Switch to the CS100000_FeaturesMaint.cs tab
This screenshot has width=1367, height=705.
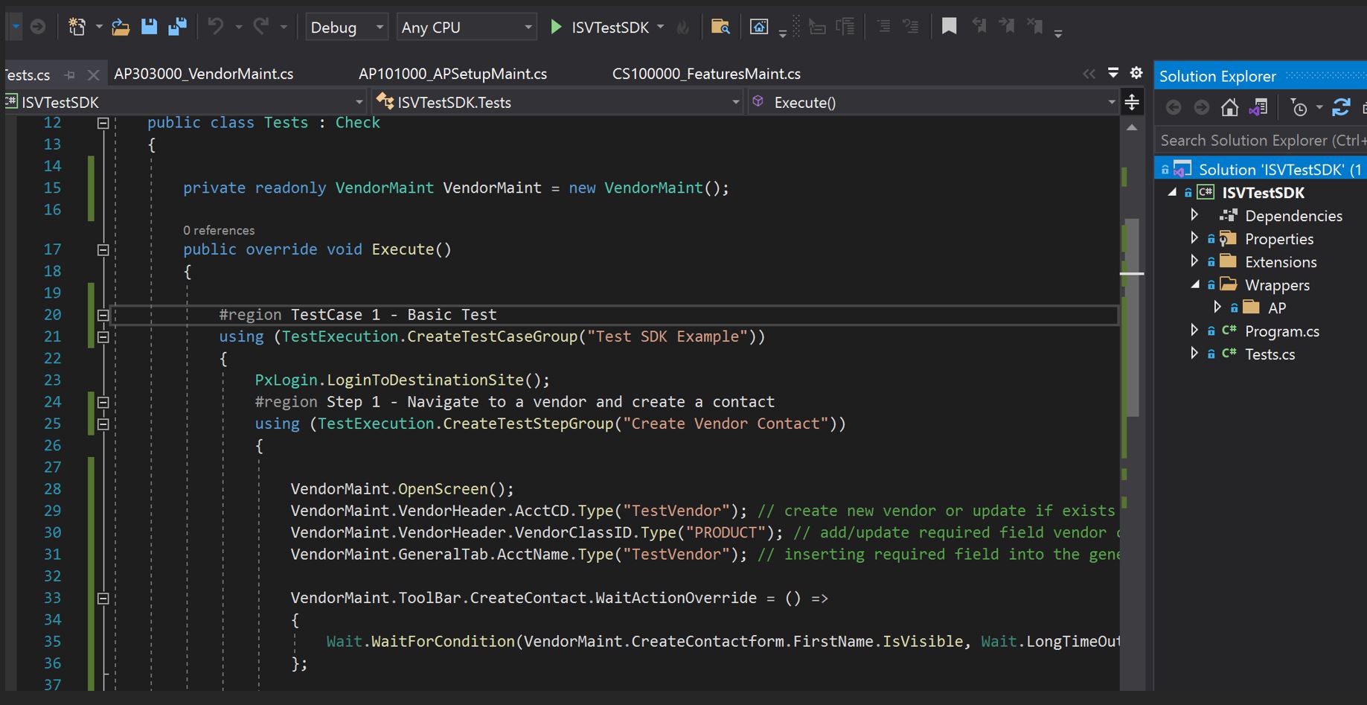[706, 74]
